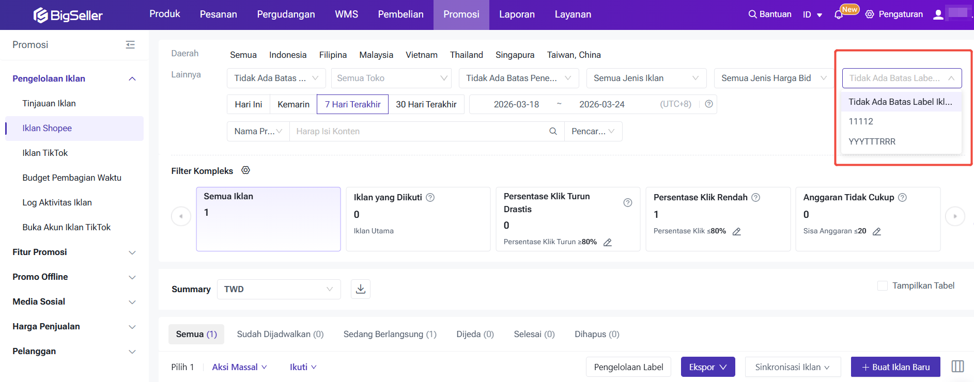Open the Semua Toko dropdown

(391, 78)
